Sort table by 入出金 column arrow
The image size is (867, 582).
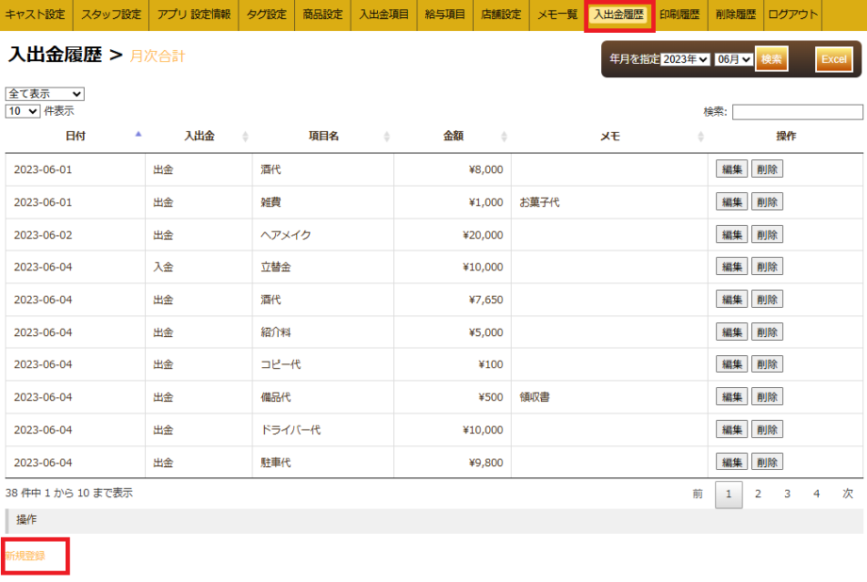point(245,137)
